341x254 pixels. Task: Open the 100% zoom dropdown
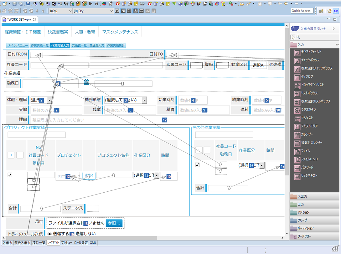pyautogui.click(x=60, y=11)
